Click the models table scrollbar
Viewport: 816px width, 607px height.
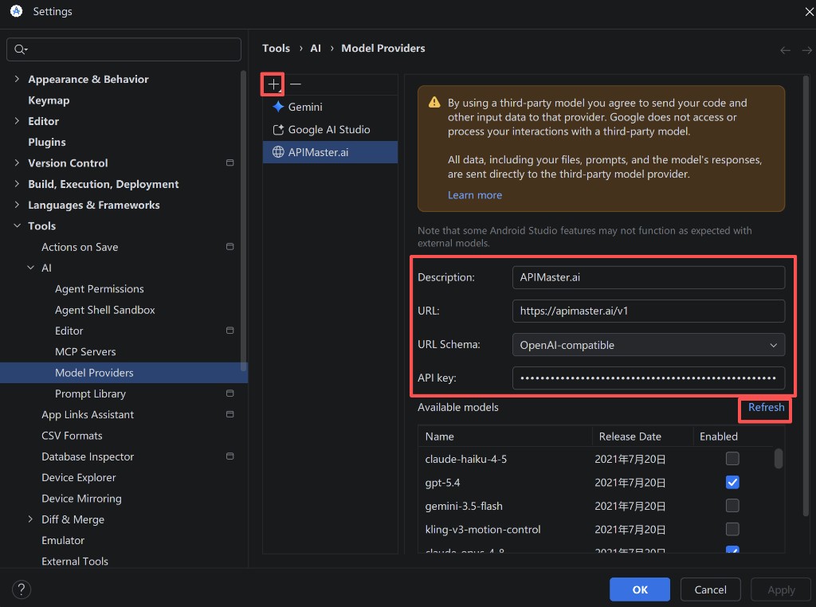(778, 459)
